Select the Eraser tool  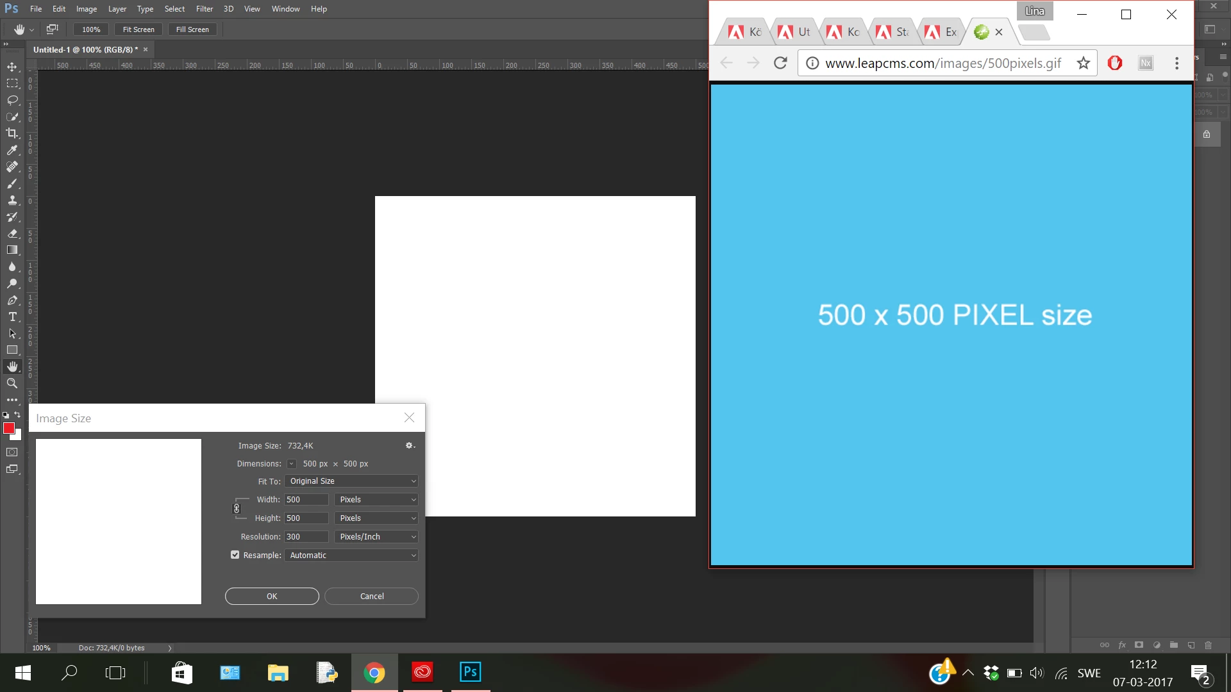(x=12, y=233)
